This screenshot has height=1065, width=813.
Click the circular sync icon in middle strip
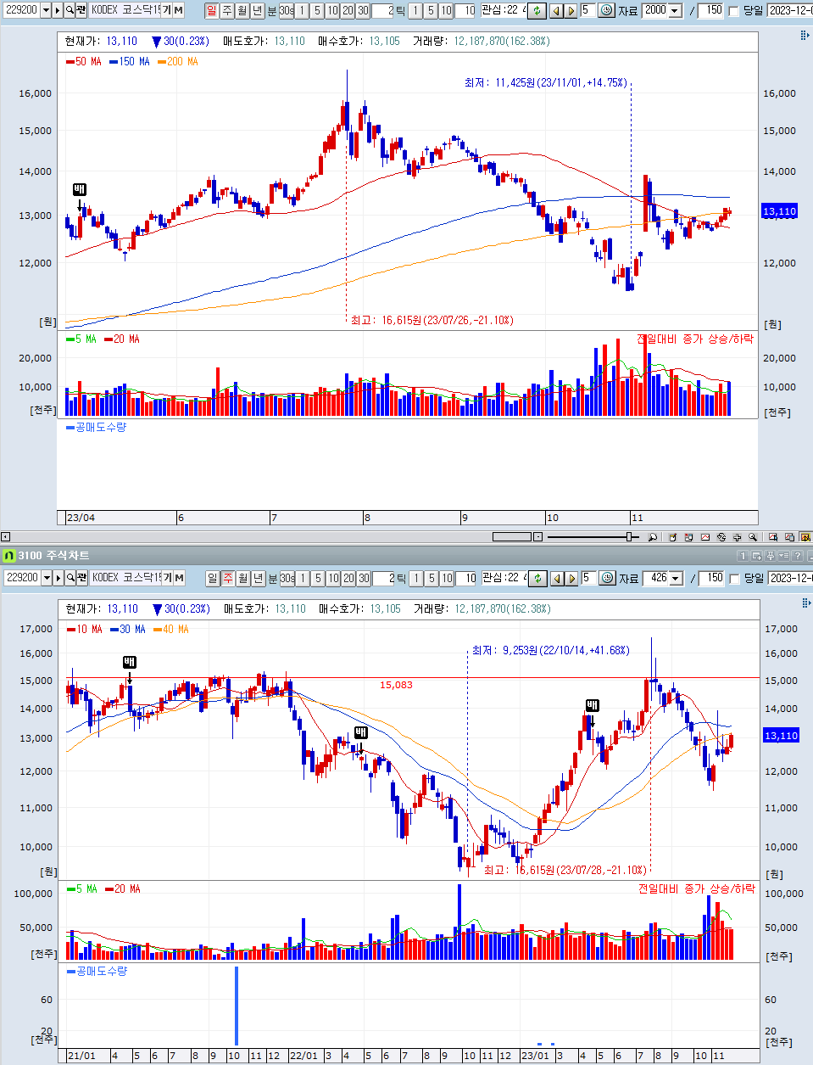click(x=721, y=536)
